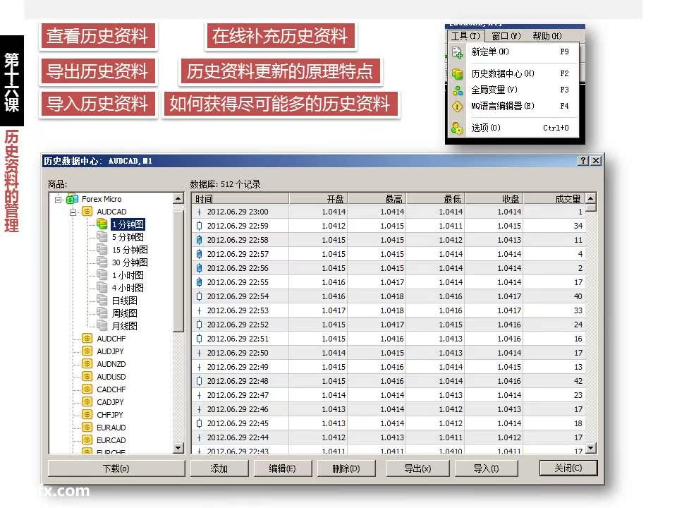677x508 pixels.
Task: Click the Forex Micro folder icon
Action: pos(72,199)
